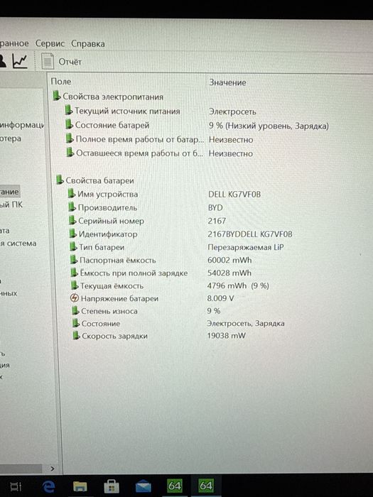Select Степень износа row

point(146,311)
